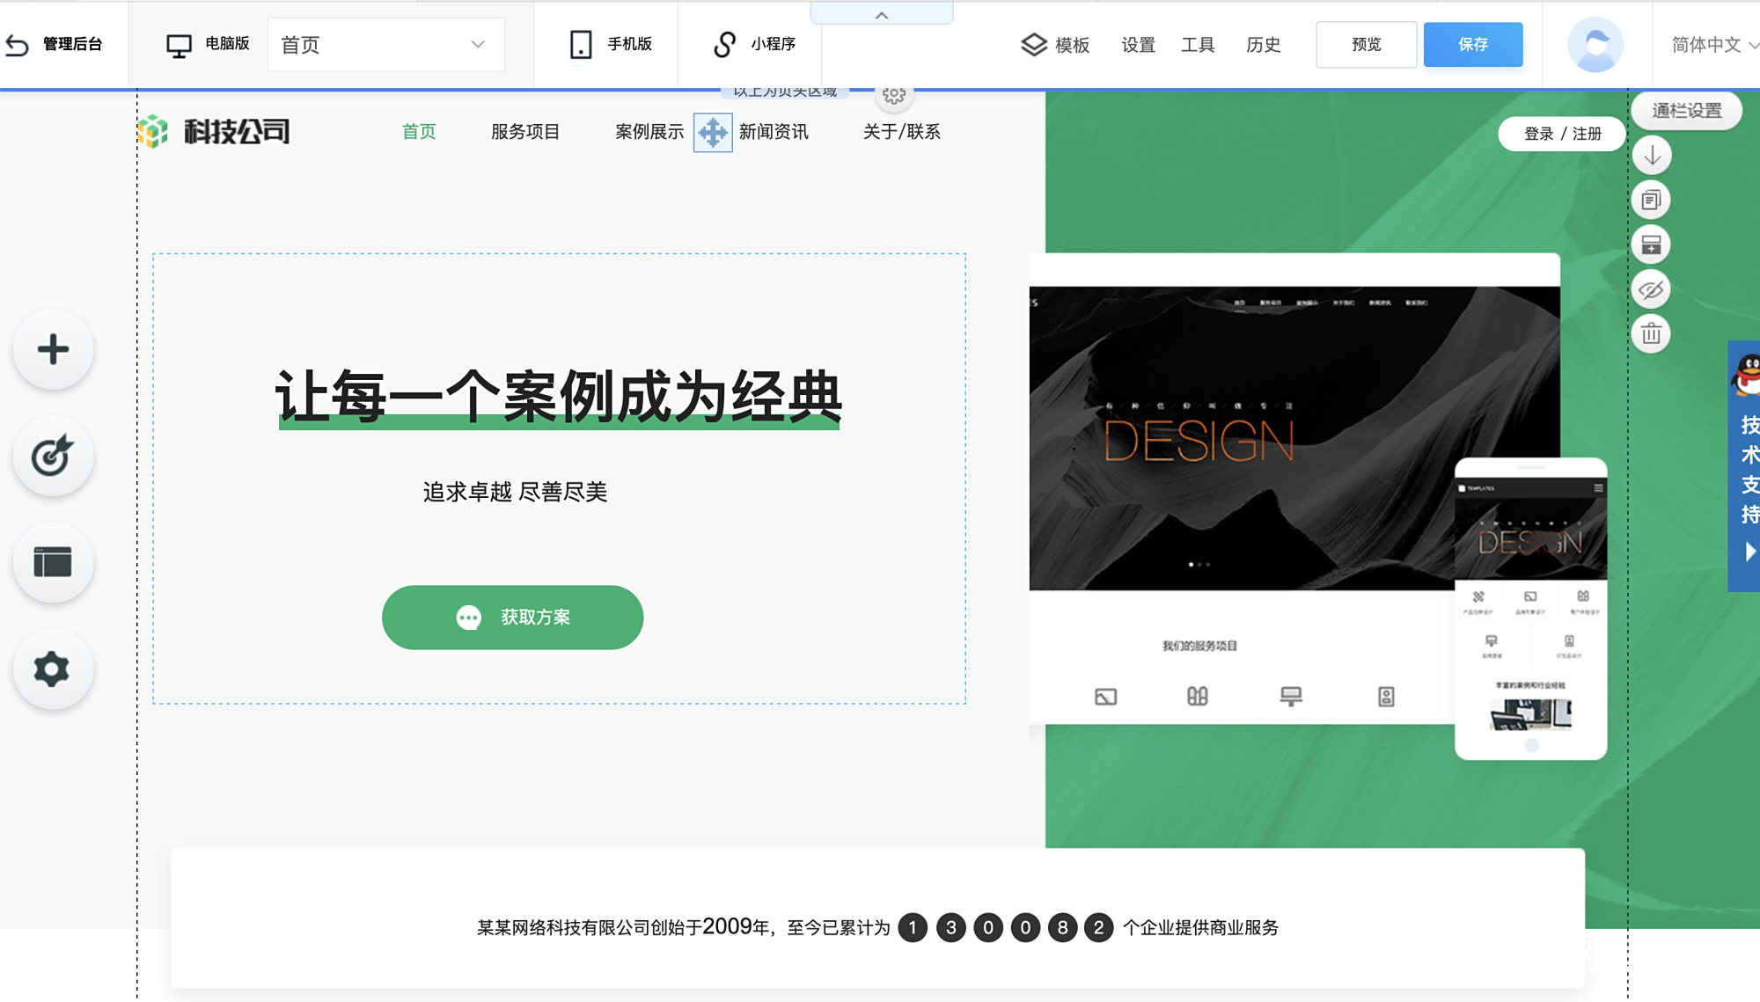Open the 模板 templates menu
The width and height of the screenshot is (1760, 1002).
tap(1055, 45)
